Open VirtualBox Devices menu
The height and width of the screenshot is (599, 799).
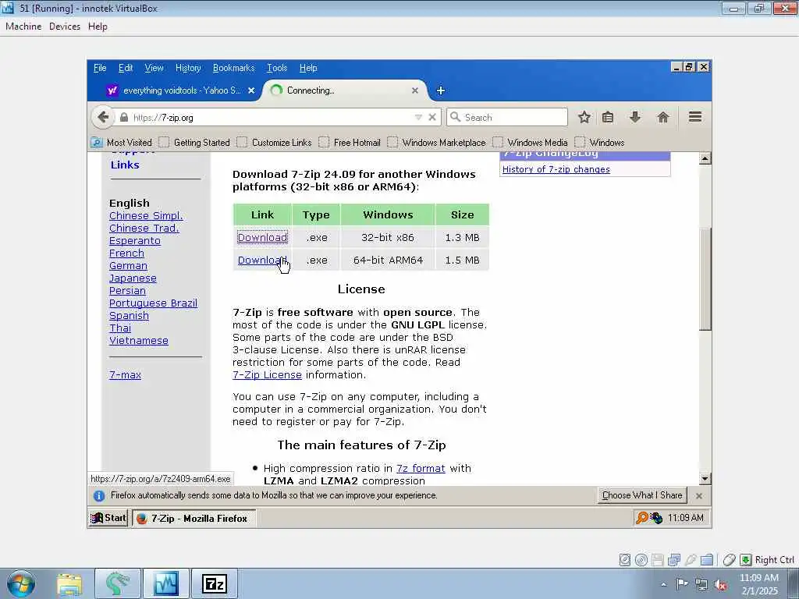(x=65, y=27)
